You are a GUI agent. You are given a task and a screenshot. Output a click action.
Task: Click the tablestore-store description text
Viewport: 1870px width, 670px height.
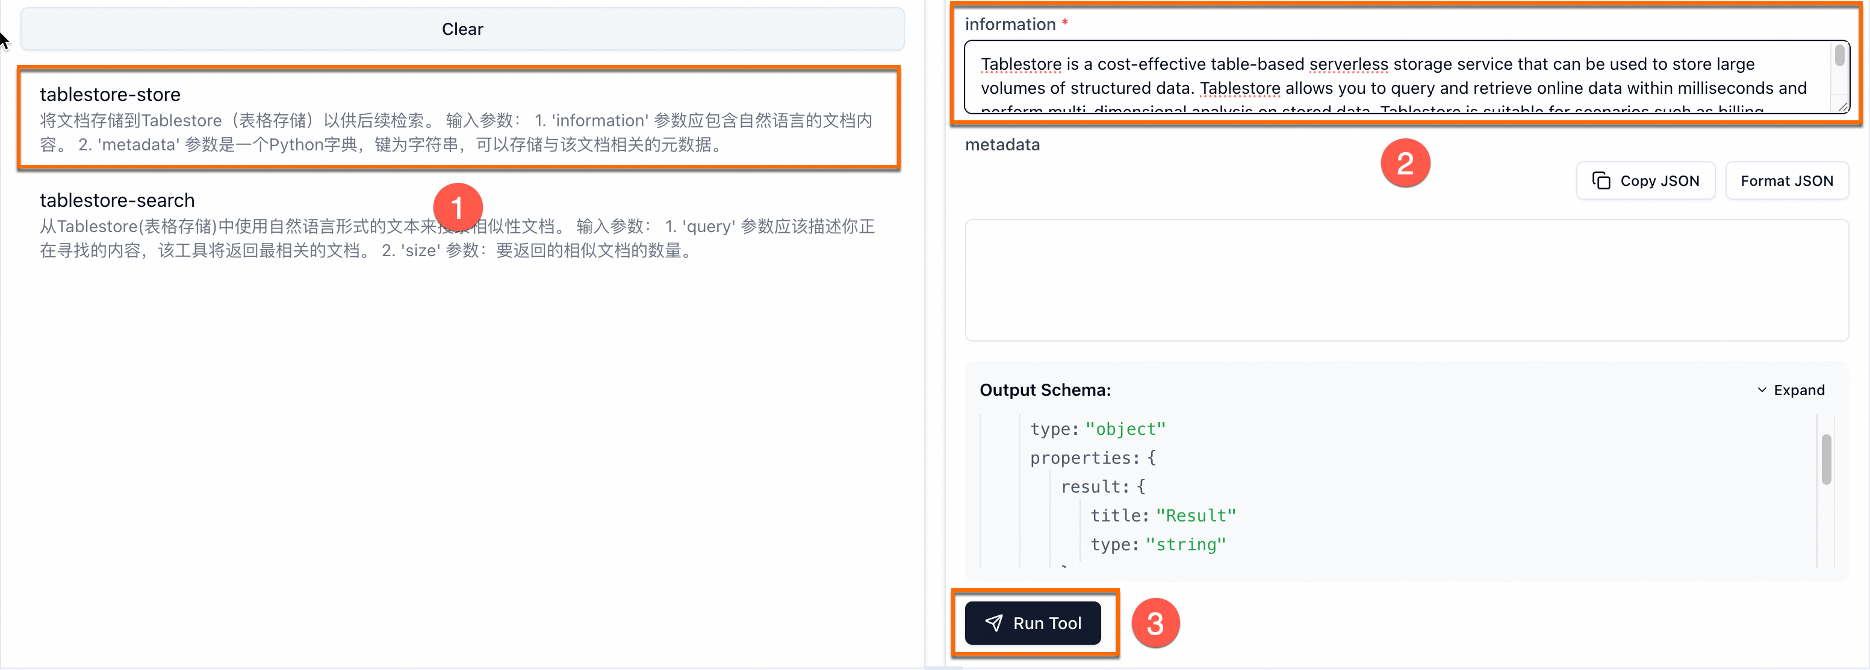[456, 133]
